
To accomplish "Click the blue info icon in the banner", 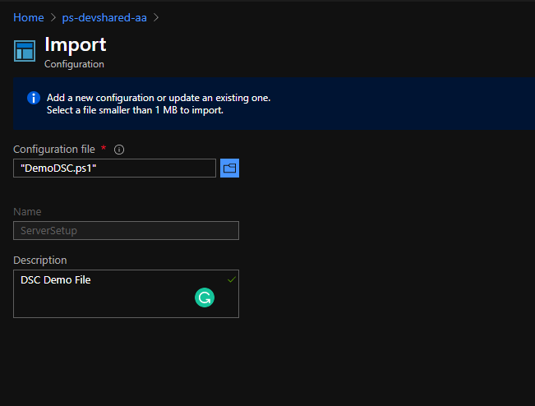I will [x=34, y=98].
